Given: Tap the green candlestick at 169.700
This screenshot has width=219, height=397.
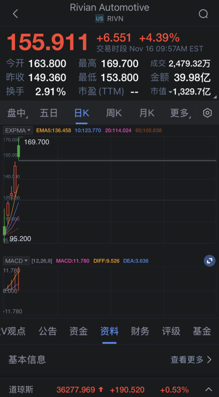Looking at the screenshot, I should (x=19, y=151).
